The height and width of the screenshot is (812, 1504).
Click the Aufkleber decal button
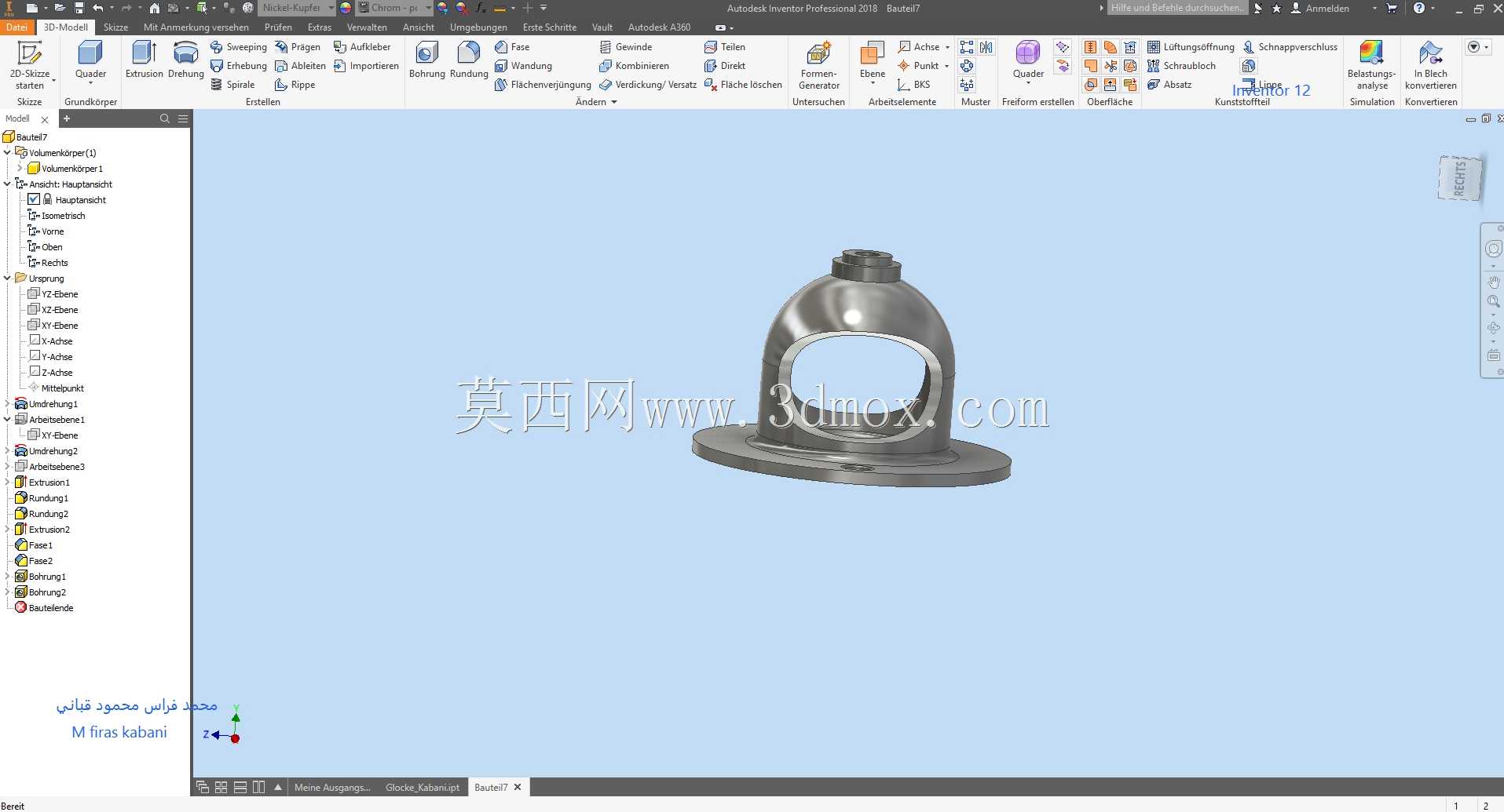point(362,47)
